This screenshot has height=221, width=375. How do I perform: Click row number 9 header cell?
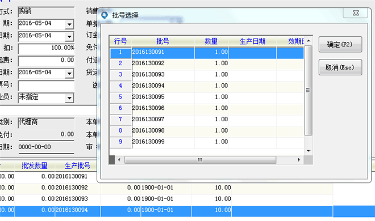click(x=120, y=142)
